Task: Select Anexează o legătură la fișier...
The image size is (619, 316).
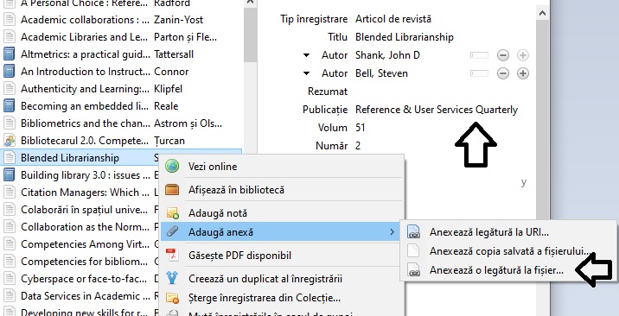Action: coord(508,270)
